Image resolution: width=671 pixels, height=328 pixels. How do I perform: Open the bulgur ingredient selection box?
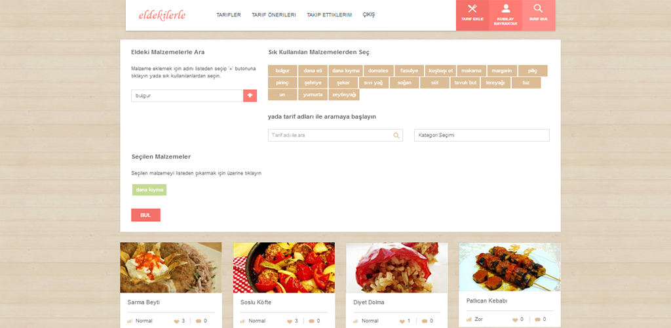pos(187,96)
